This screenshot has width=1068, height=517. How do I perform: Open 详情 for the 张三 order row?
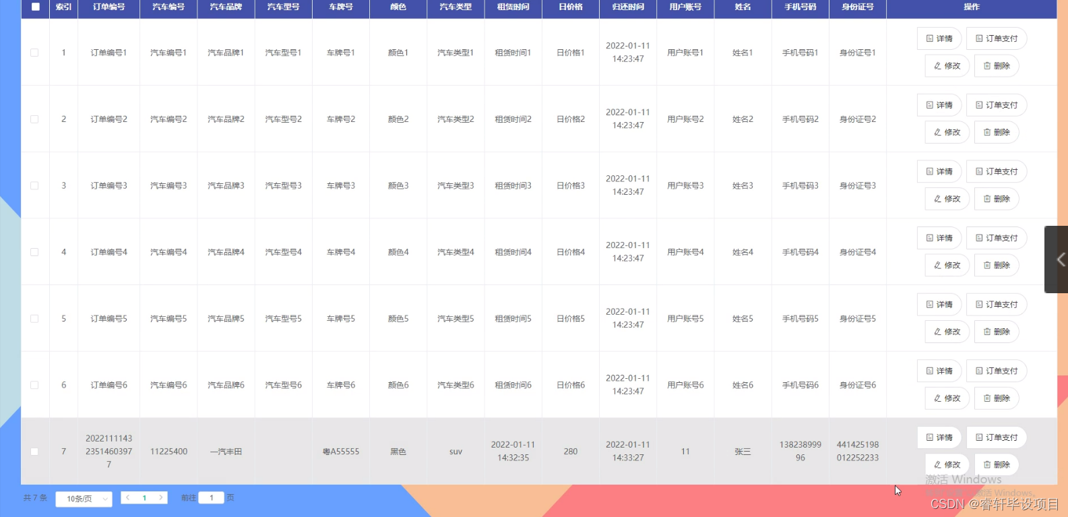click(939, 437)
